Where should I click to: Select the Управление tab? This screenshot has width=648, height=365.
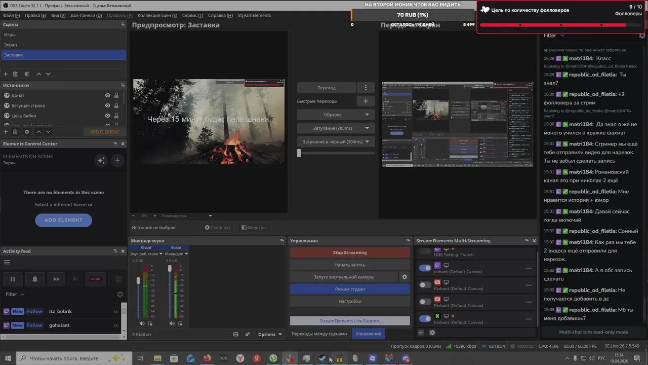click(368, 334)
